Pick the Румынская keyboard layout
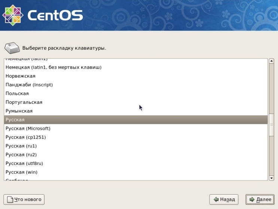 135,111
